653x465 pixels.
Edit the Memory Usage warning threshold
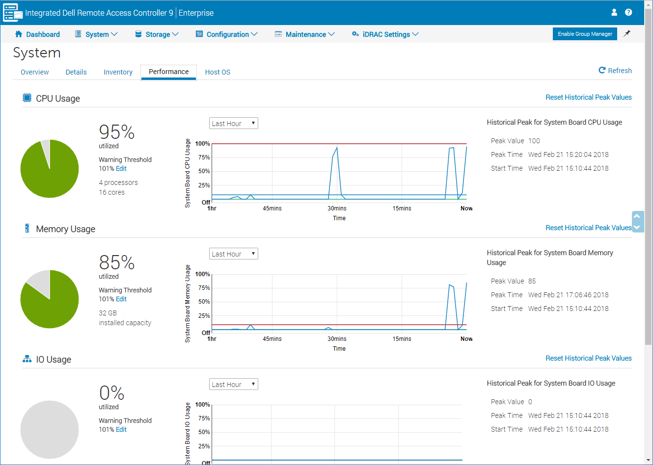pyautogui.click(x=121, y=299)
